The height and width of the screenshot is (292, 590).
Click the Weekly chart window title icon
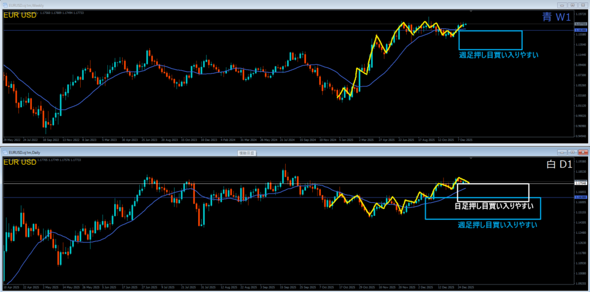(3, 5)
